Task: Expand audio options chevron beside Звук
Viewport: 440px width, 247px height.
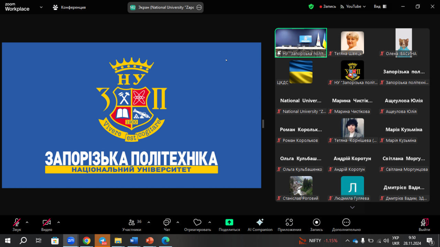Action: 27,222
